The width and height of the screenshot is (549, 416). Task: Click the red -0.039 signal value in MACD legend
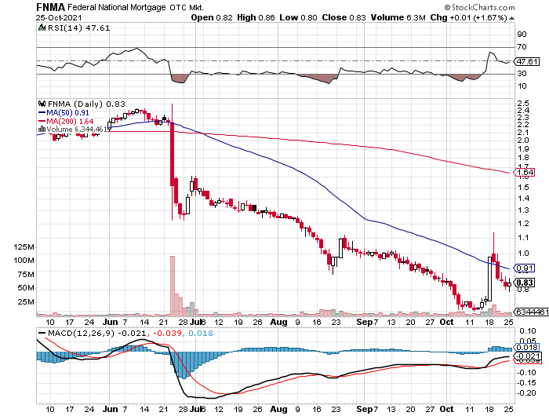[x=167, y=333]
